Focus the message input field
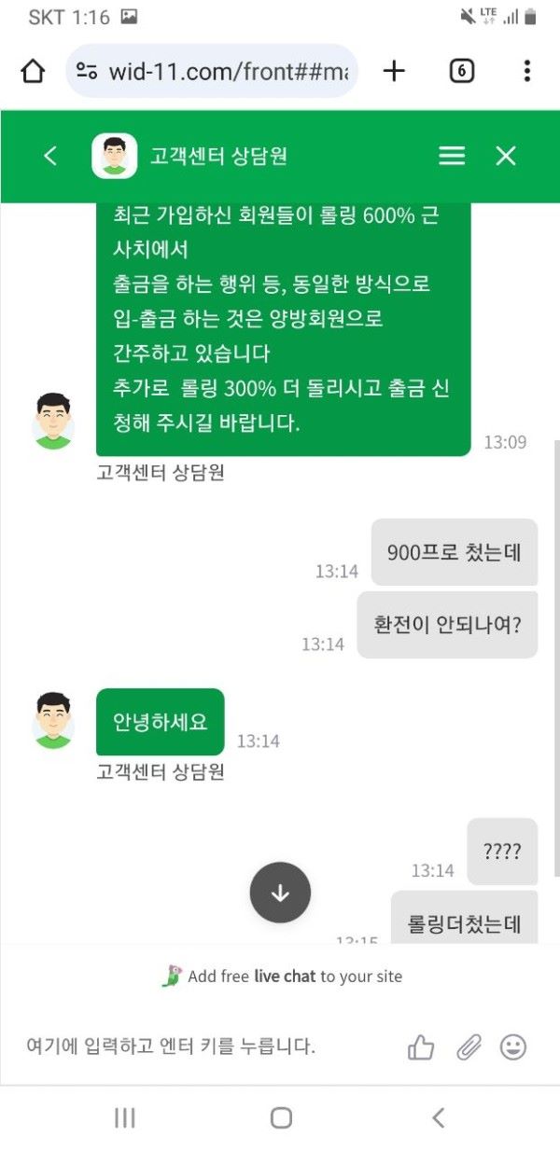The image size is (560, 1150). tap(187, 1046)
